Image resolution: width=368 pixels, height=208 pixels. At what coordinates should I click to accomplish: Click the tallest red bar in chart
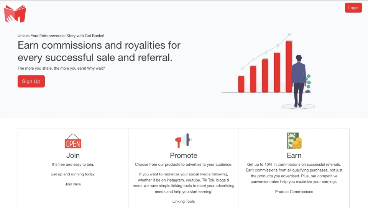289,66
